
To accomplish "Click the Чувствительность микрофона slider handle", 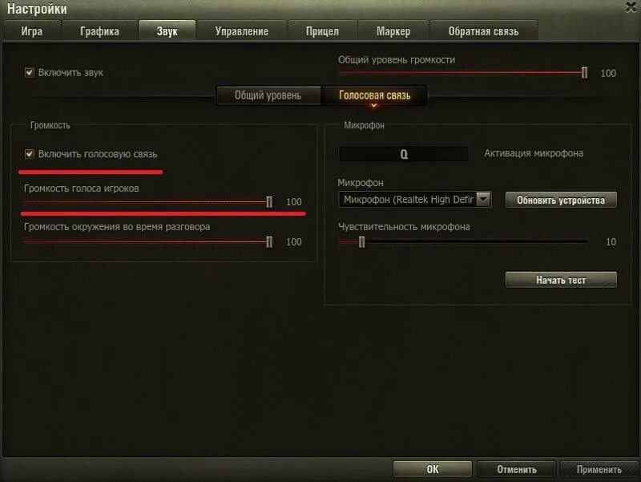I will pos(361,242).
